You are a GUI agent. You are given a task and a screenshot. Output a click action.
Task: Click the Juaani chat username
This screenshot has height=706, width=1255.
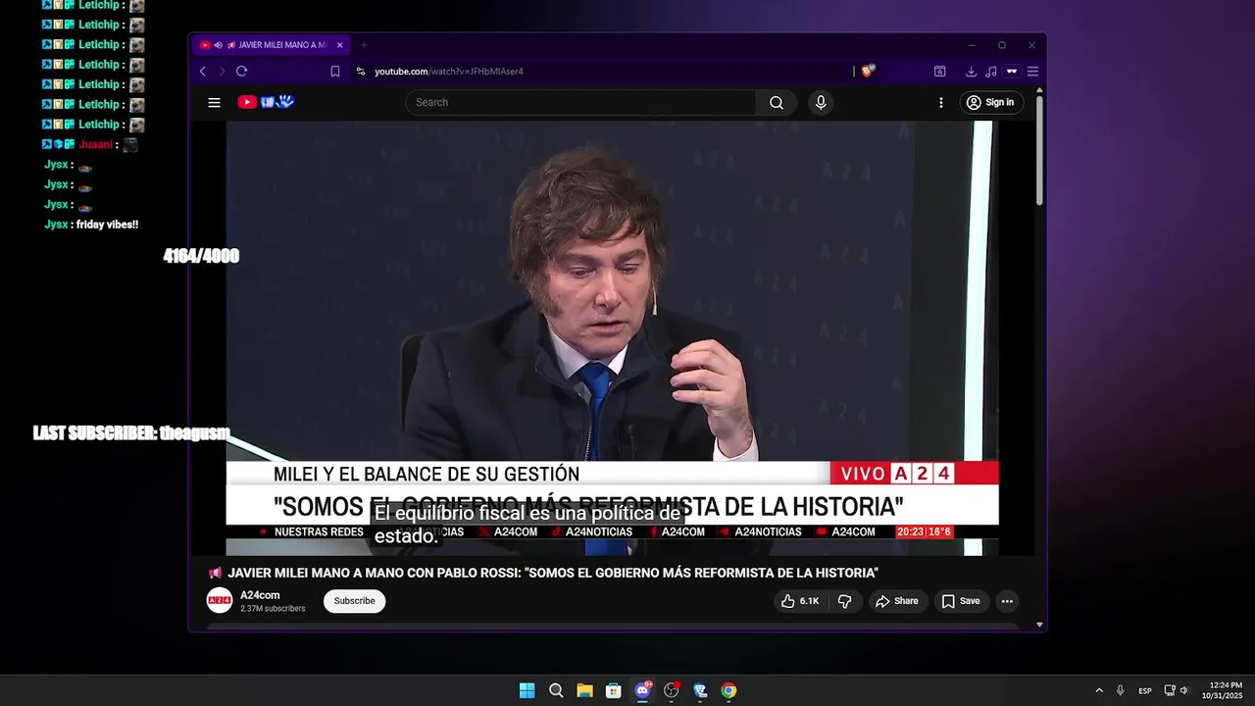(x=96, y=144)
